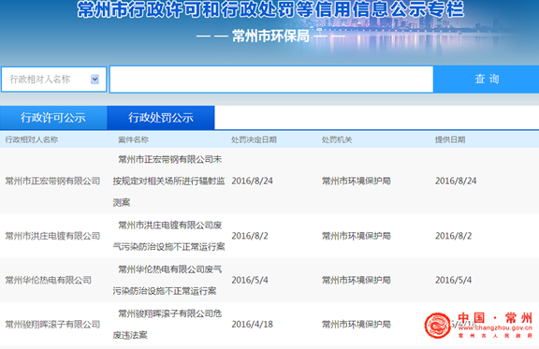The image size is (539, 349).
Task: Click the 处罚决定日期 column header
Action: pos(254,139)
